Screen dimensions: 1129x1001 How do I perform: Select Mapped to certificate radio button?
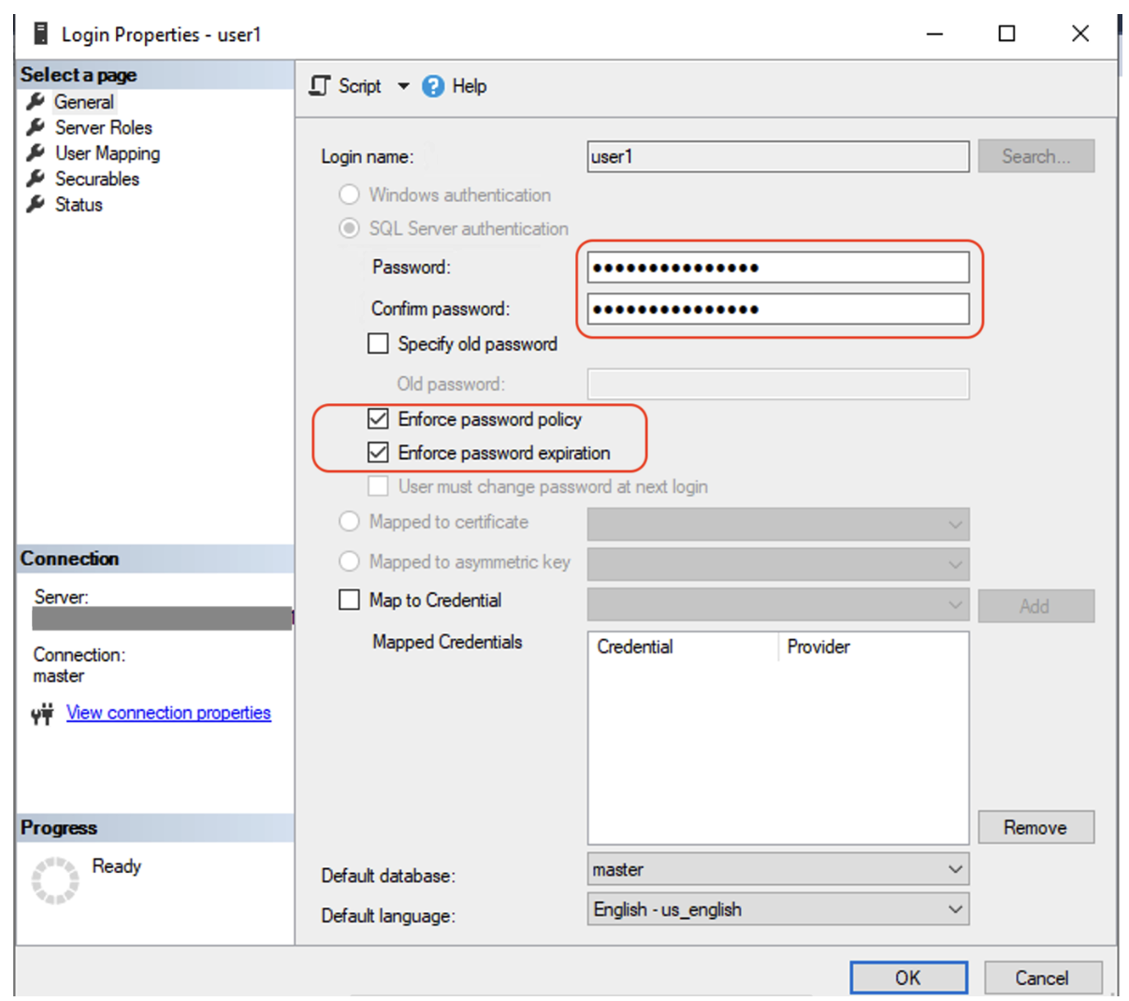[349, 521]
